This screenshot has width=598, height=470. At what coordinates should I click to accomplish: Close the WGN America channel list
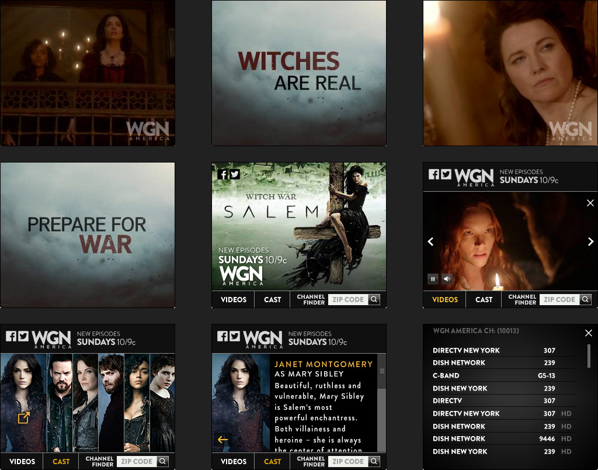[x=588, y=333]
